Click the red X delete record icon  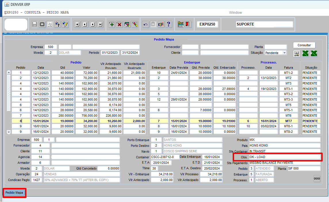tap(119, 24)
